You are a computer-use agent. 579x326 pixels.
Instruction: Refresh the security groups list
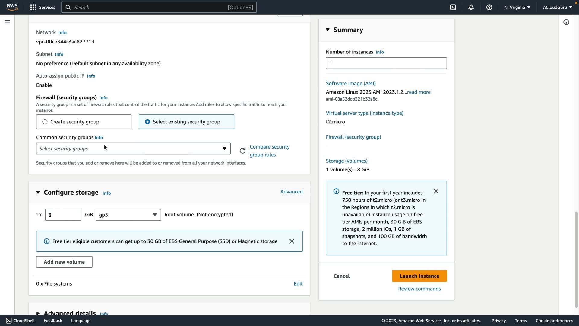(x=242, y=151)
